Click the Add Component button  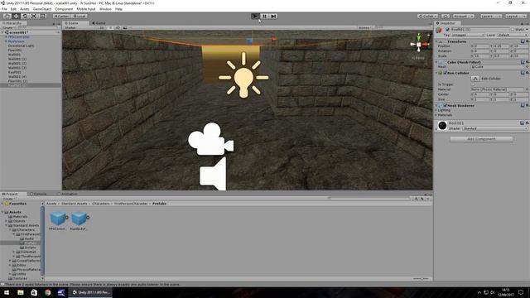point(481,139)
